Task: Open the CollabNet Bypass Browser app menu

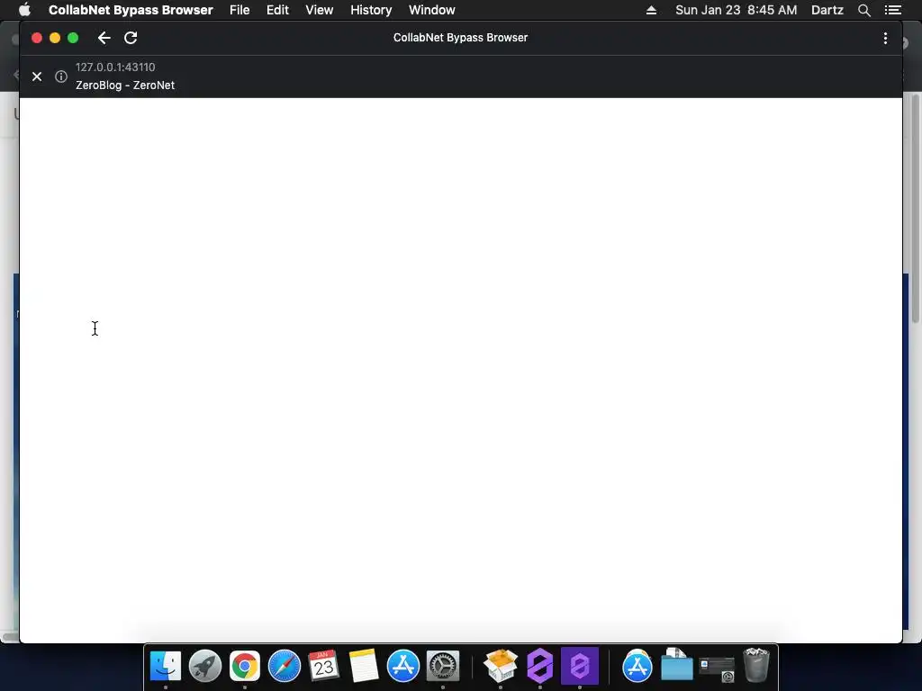Action: (131, 10)
